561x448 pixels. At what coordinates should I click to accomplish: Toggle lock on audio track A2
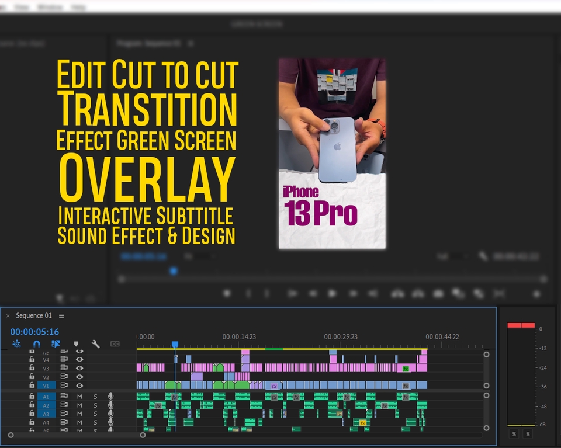[32, 405]
